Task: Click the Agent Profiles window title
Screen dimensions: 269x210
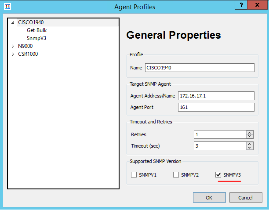Action: pos(134,7)
